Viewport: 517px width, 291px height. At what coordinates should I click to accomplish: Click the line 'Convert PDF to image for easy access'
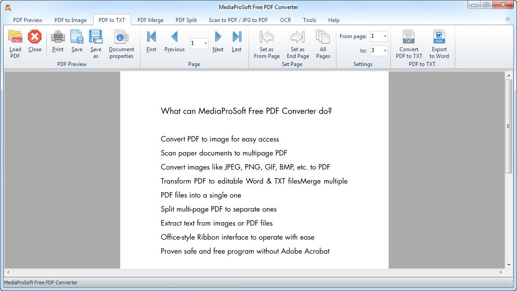[x=220, y=139]
